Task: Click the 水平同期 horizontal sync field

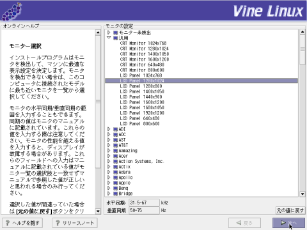Action: 144,203
